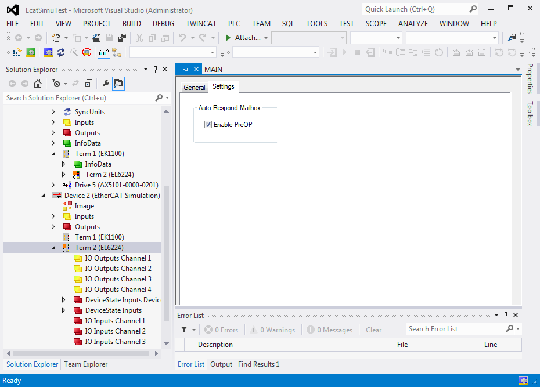Open the Toolbox side panel tab
Screen dimensions: 540x387
(x=530, y=114)
